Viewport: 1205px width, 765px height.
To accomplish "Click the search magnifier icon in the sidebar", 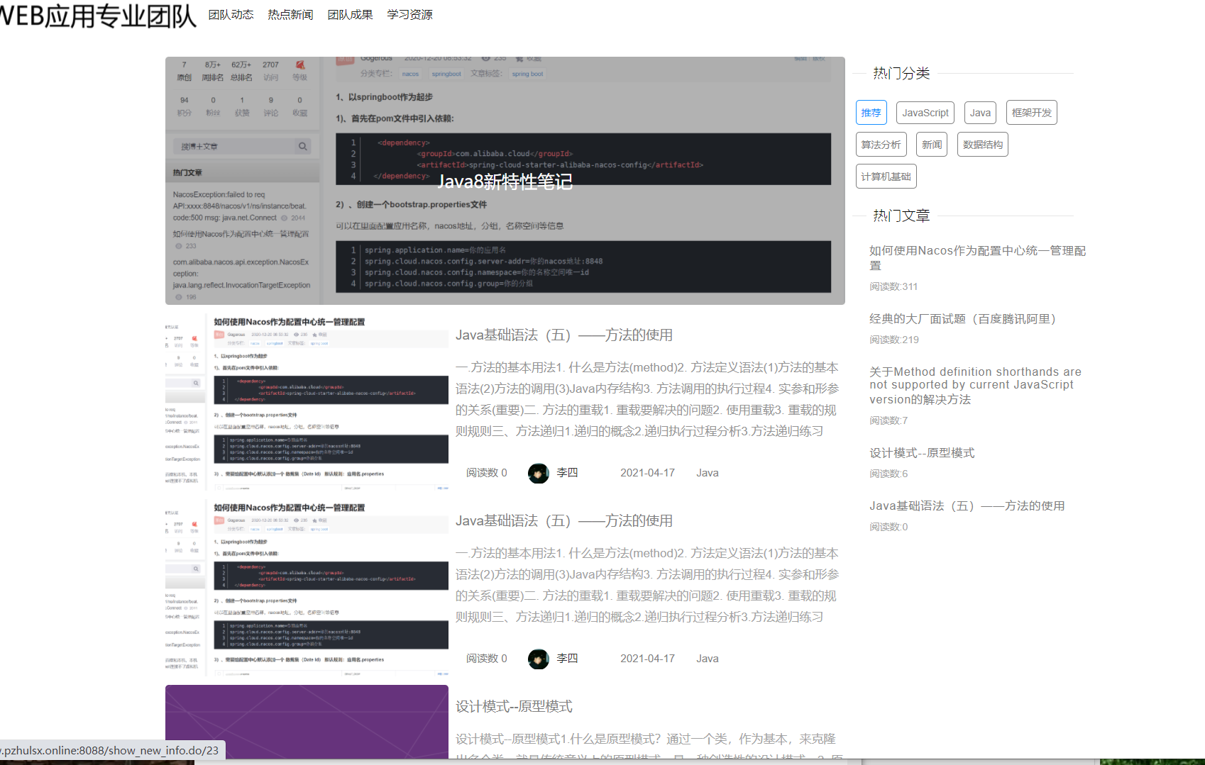I will [303, 146].
